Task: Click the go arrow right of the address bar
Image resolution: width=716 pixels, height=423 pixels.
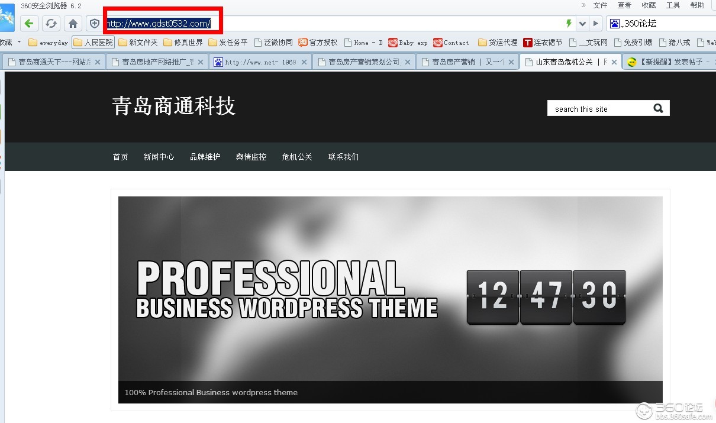Action: [x=595, y=24]
